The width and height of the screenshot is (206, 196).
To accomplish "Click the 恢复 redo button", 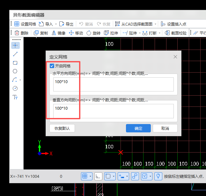I will tap(104, 24).
